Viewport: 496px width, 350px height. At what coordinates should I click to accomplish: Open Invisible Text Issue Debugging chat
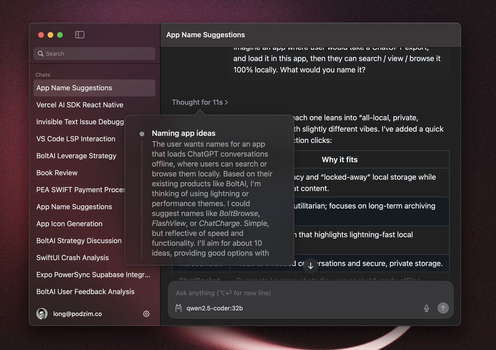pyautogui.click(x=80, y=122)
